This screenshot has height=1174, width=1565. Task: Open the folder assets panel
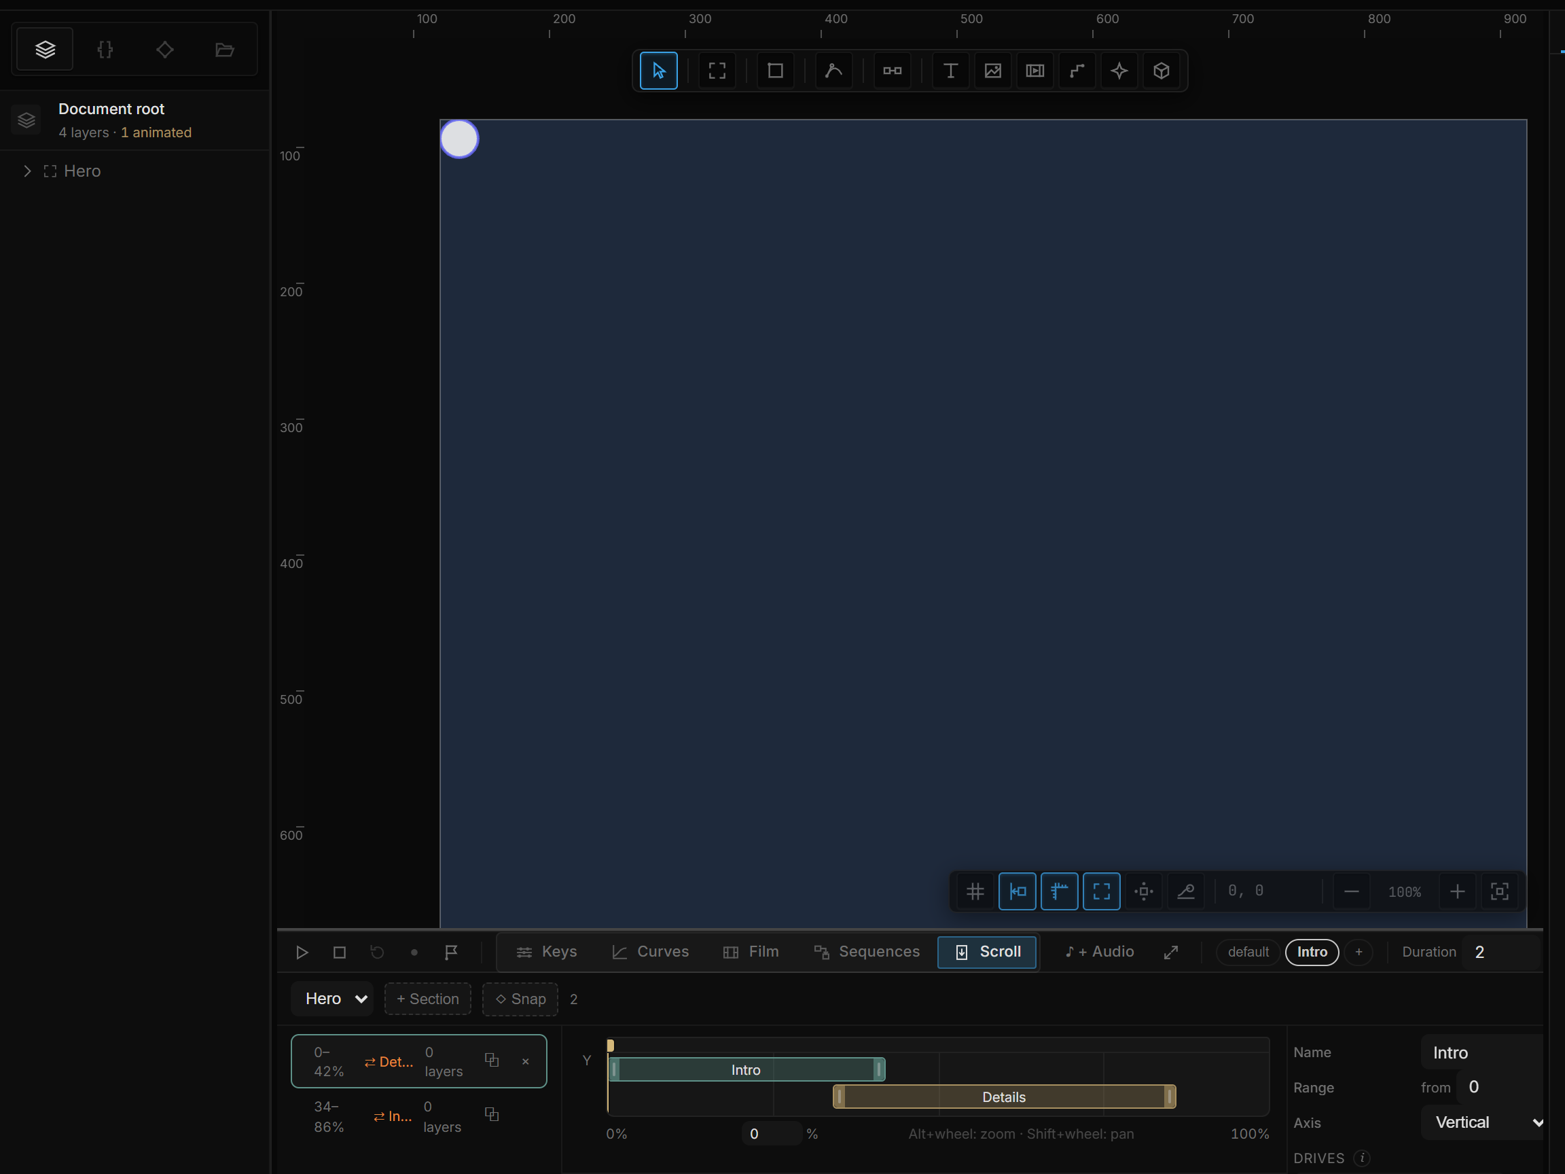point(224,50)
